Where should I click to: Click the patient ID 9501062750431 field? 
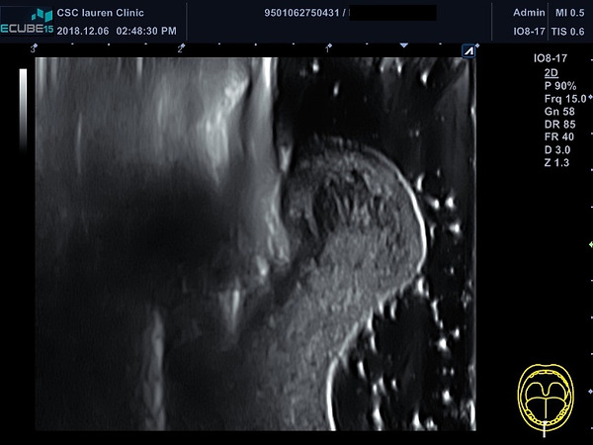[301, 13]
